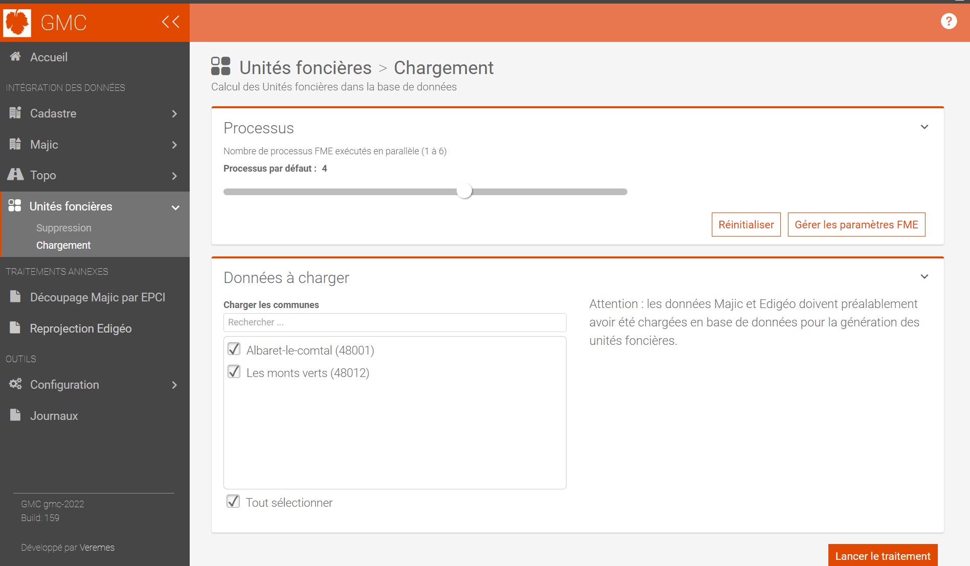Uncheck Les monts verts (48012) checkbox
Viewport: 970px width, 566px height.
click(x=234, y=372)
